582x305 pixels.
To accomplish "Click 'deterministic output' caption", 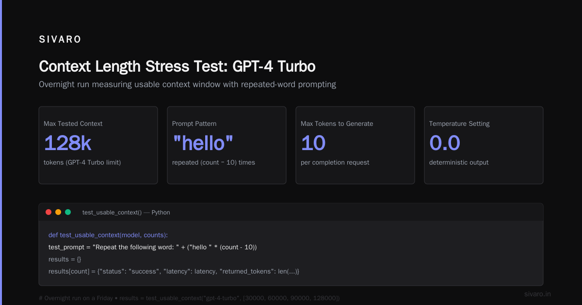I will click(x=459, y=162).
